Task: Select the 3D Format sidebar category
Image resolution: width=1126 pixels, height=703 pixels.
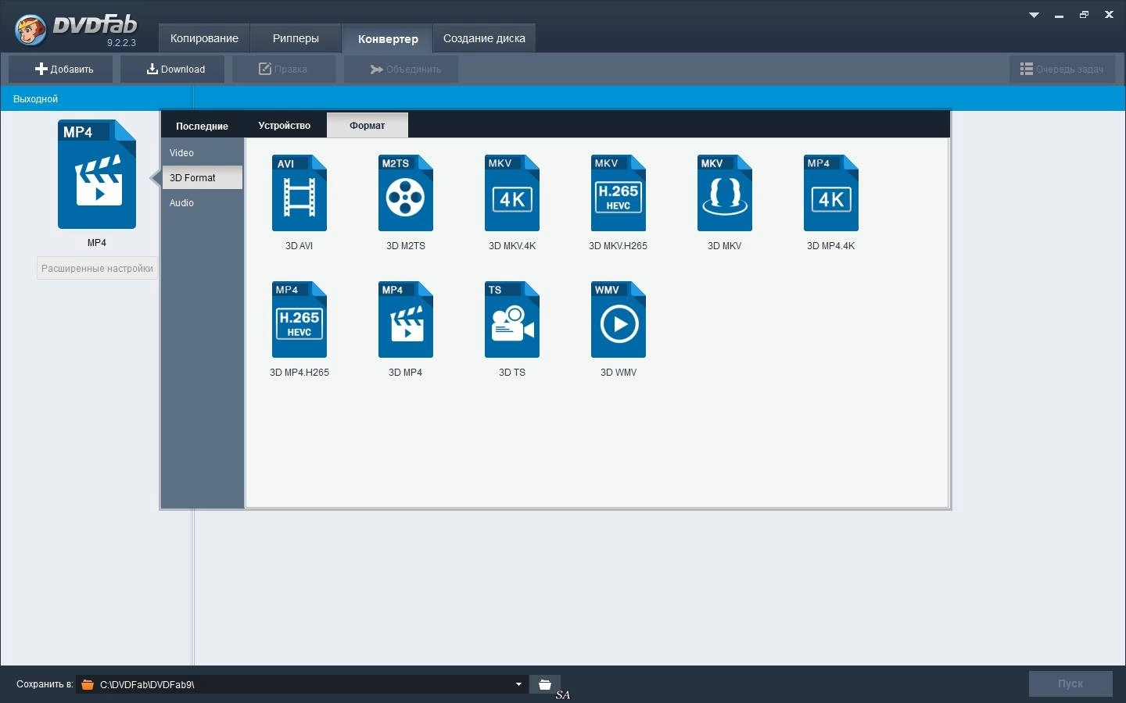Action: click(203, 178)
